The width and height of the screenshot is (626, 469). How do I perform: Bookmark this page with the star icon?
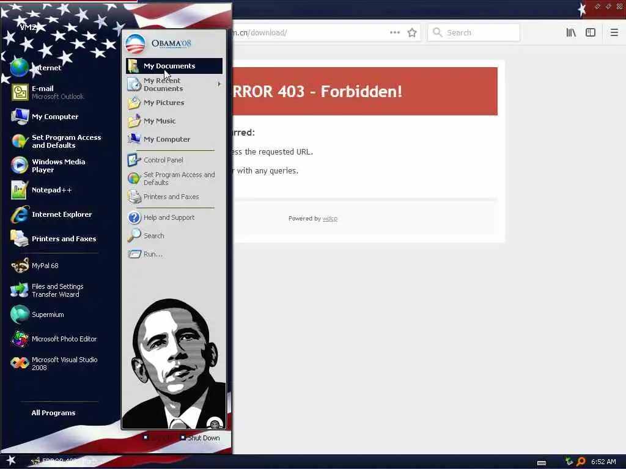tap(412, 32)
